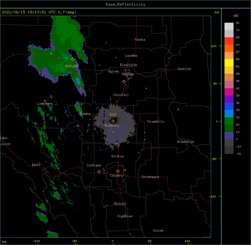Click the white plus marker west of Drumheller
The image size is (251, 245).
(x=178, y=109)
